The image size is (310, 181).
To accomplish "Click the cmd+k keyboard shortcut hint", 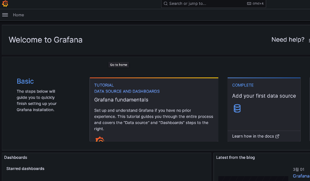I will pos(255,4).
